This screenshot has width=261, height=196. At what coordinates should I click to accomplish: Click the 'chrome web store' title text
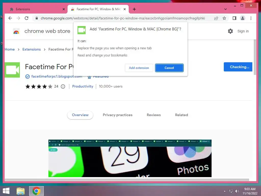pos(47,31)
